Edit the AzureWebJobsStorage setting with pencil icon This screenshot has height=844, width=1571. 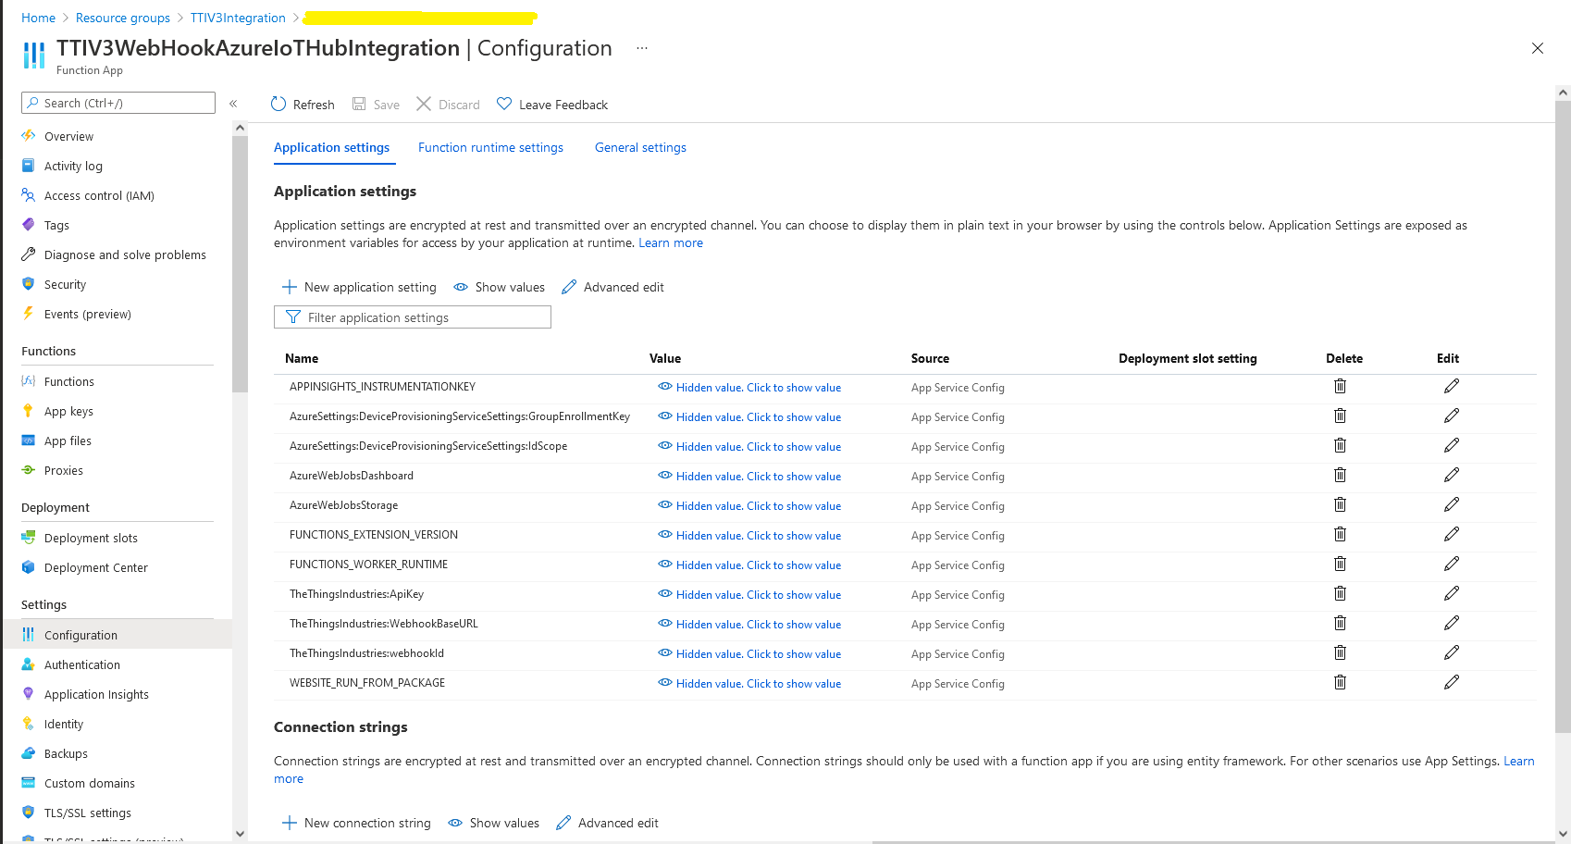[1451, 505]
